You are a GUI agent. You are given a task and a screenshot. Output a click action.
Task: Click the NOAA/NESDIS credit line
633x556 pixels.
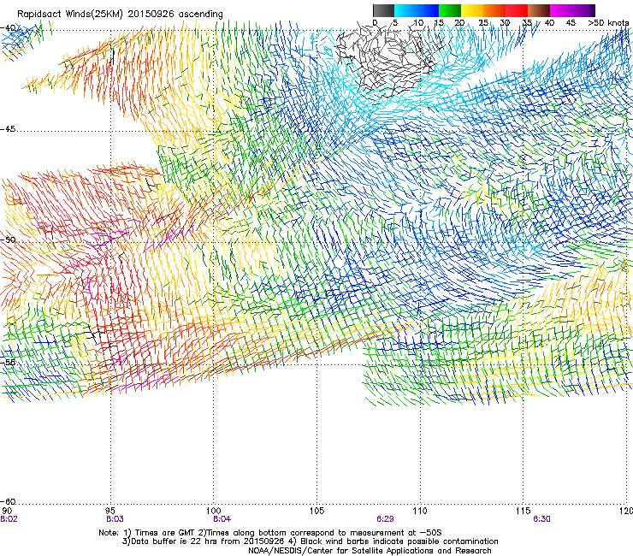click(370, 551)
